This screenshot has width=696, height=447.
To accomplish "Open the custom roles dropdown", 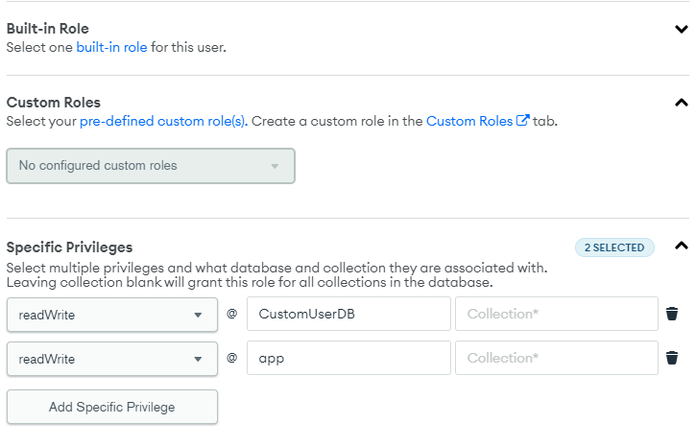I will click(151, 166).
